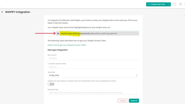Image resolution: width=185 pixels, height=104 pixels.
Task: Click the highlighted store URL example image
Action: 98,33
